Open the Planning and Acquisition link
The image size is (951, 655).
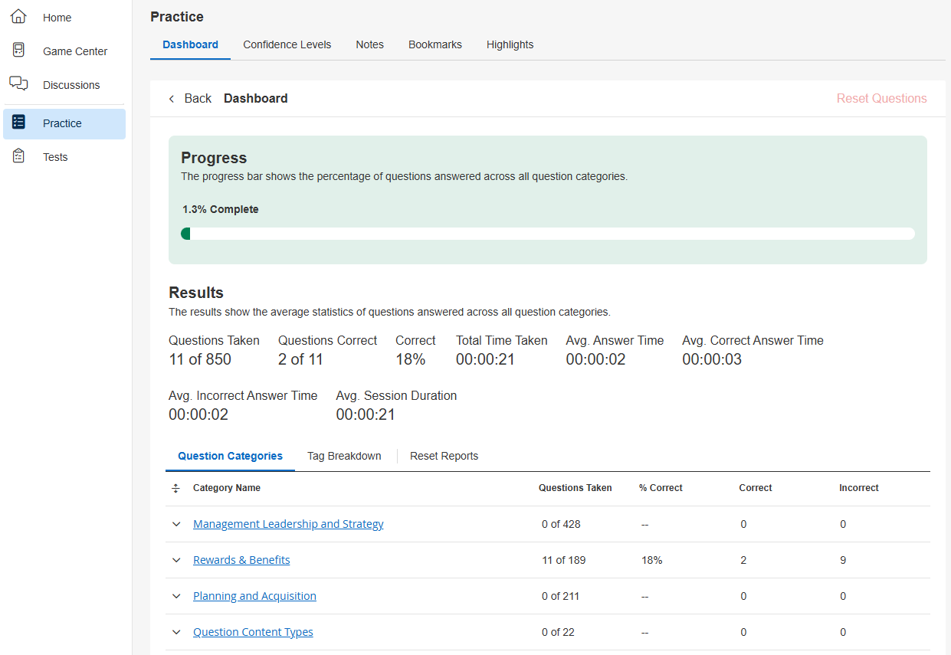pos(254,596)
